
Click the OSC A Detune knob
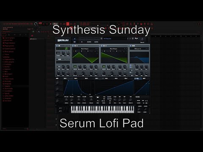[x=80, y=67]
